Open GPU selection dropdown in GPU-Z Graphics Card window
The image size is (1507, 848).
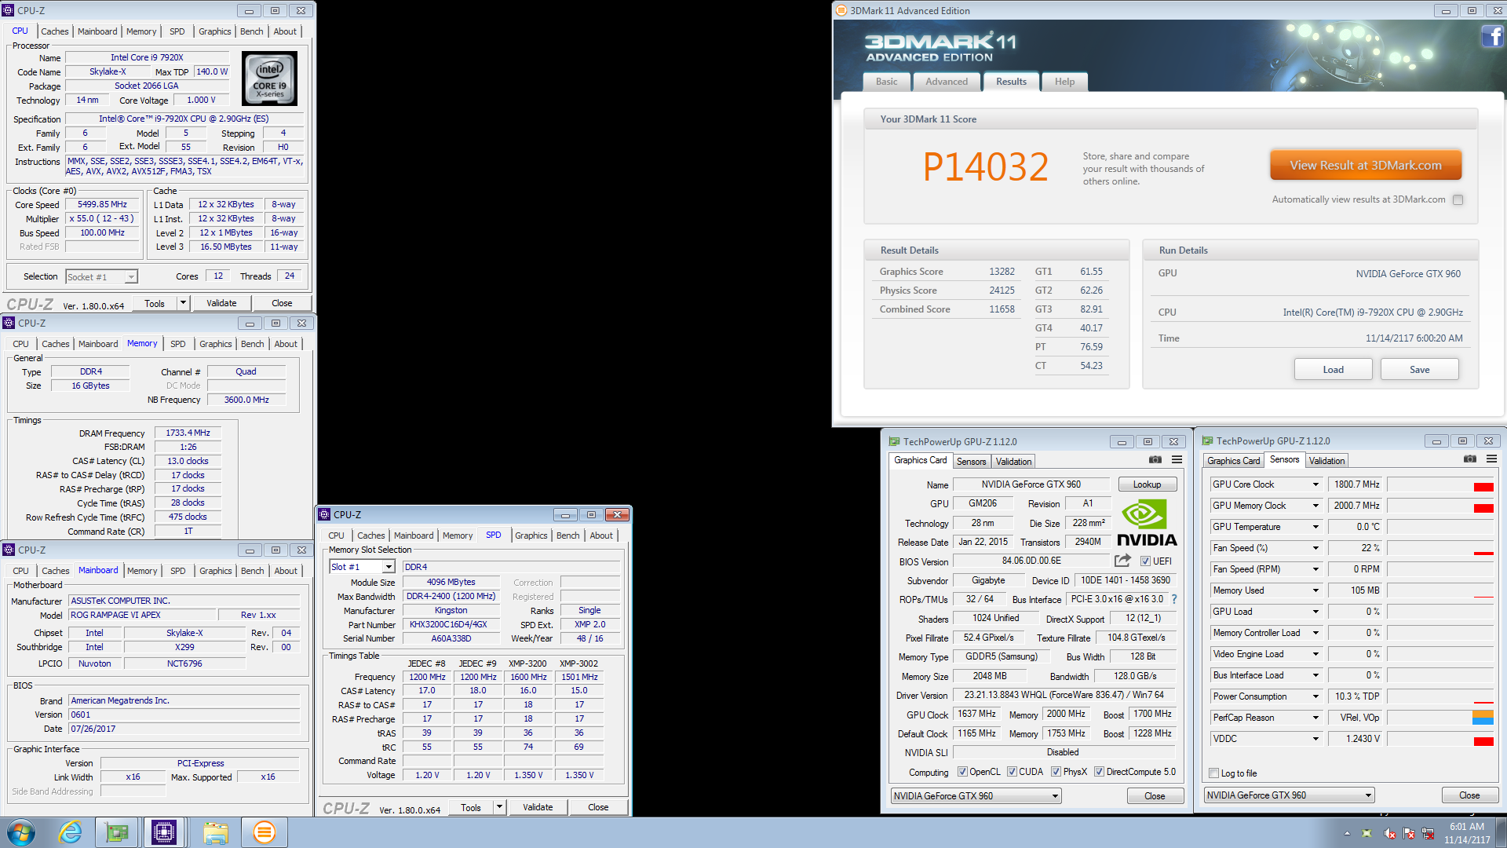[x=976, y=796]
